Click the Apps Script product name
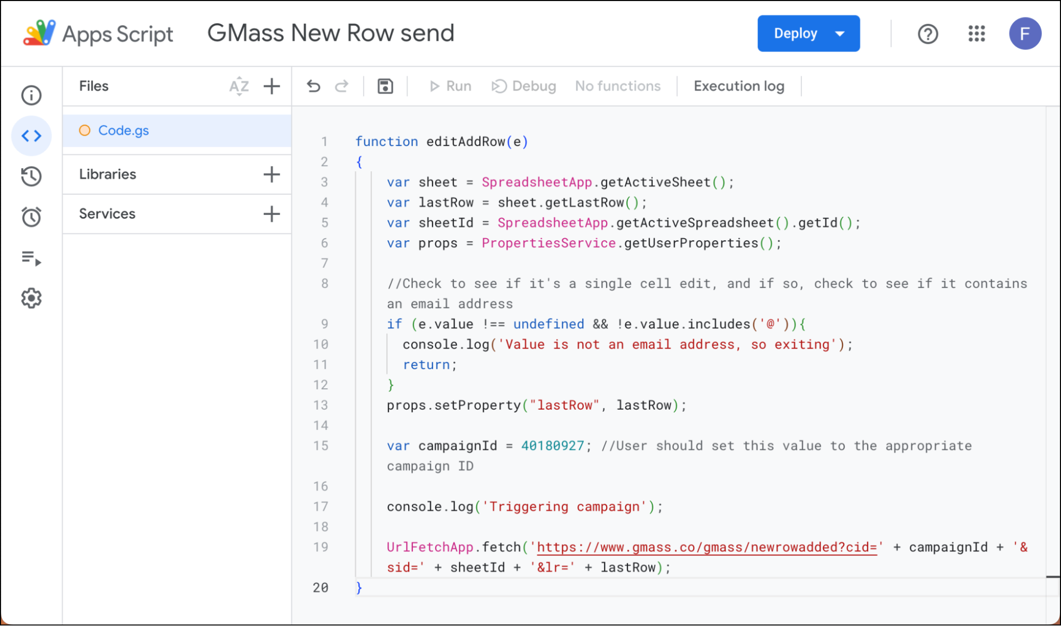The height and width of the screenshot is (626, 1061). pyautogui.click(x=118, y=34)
